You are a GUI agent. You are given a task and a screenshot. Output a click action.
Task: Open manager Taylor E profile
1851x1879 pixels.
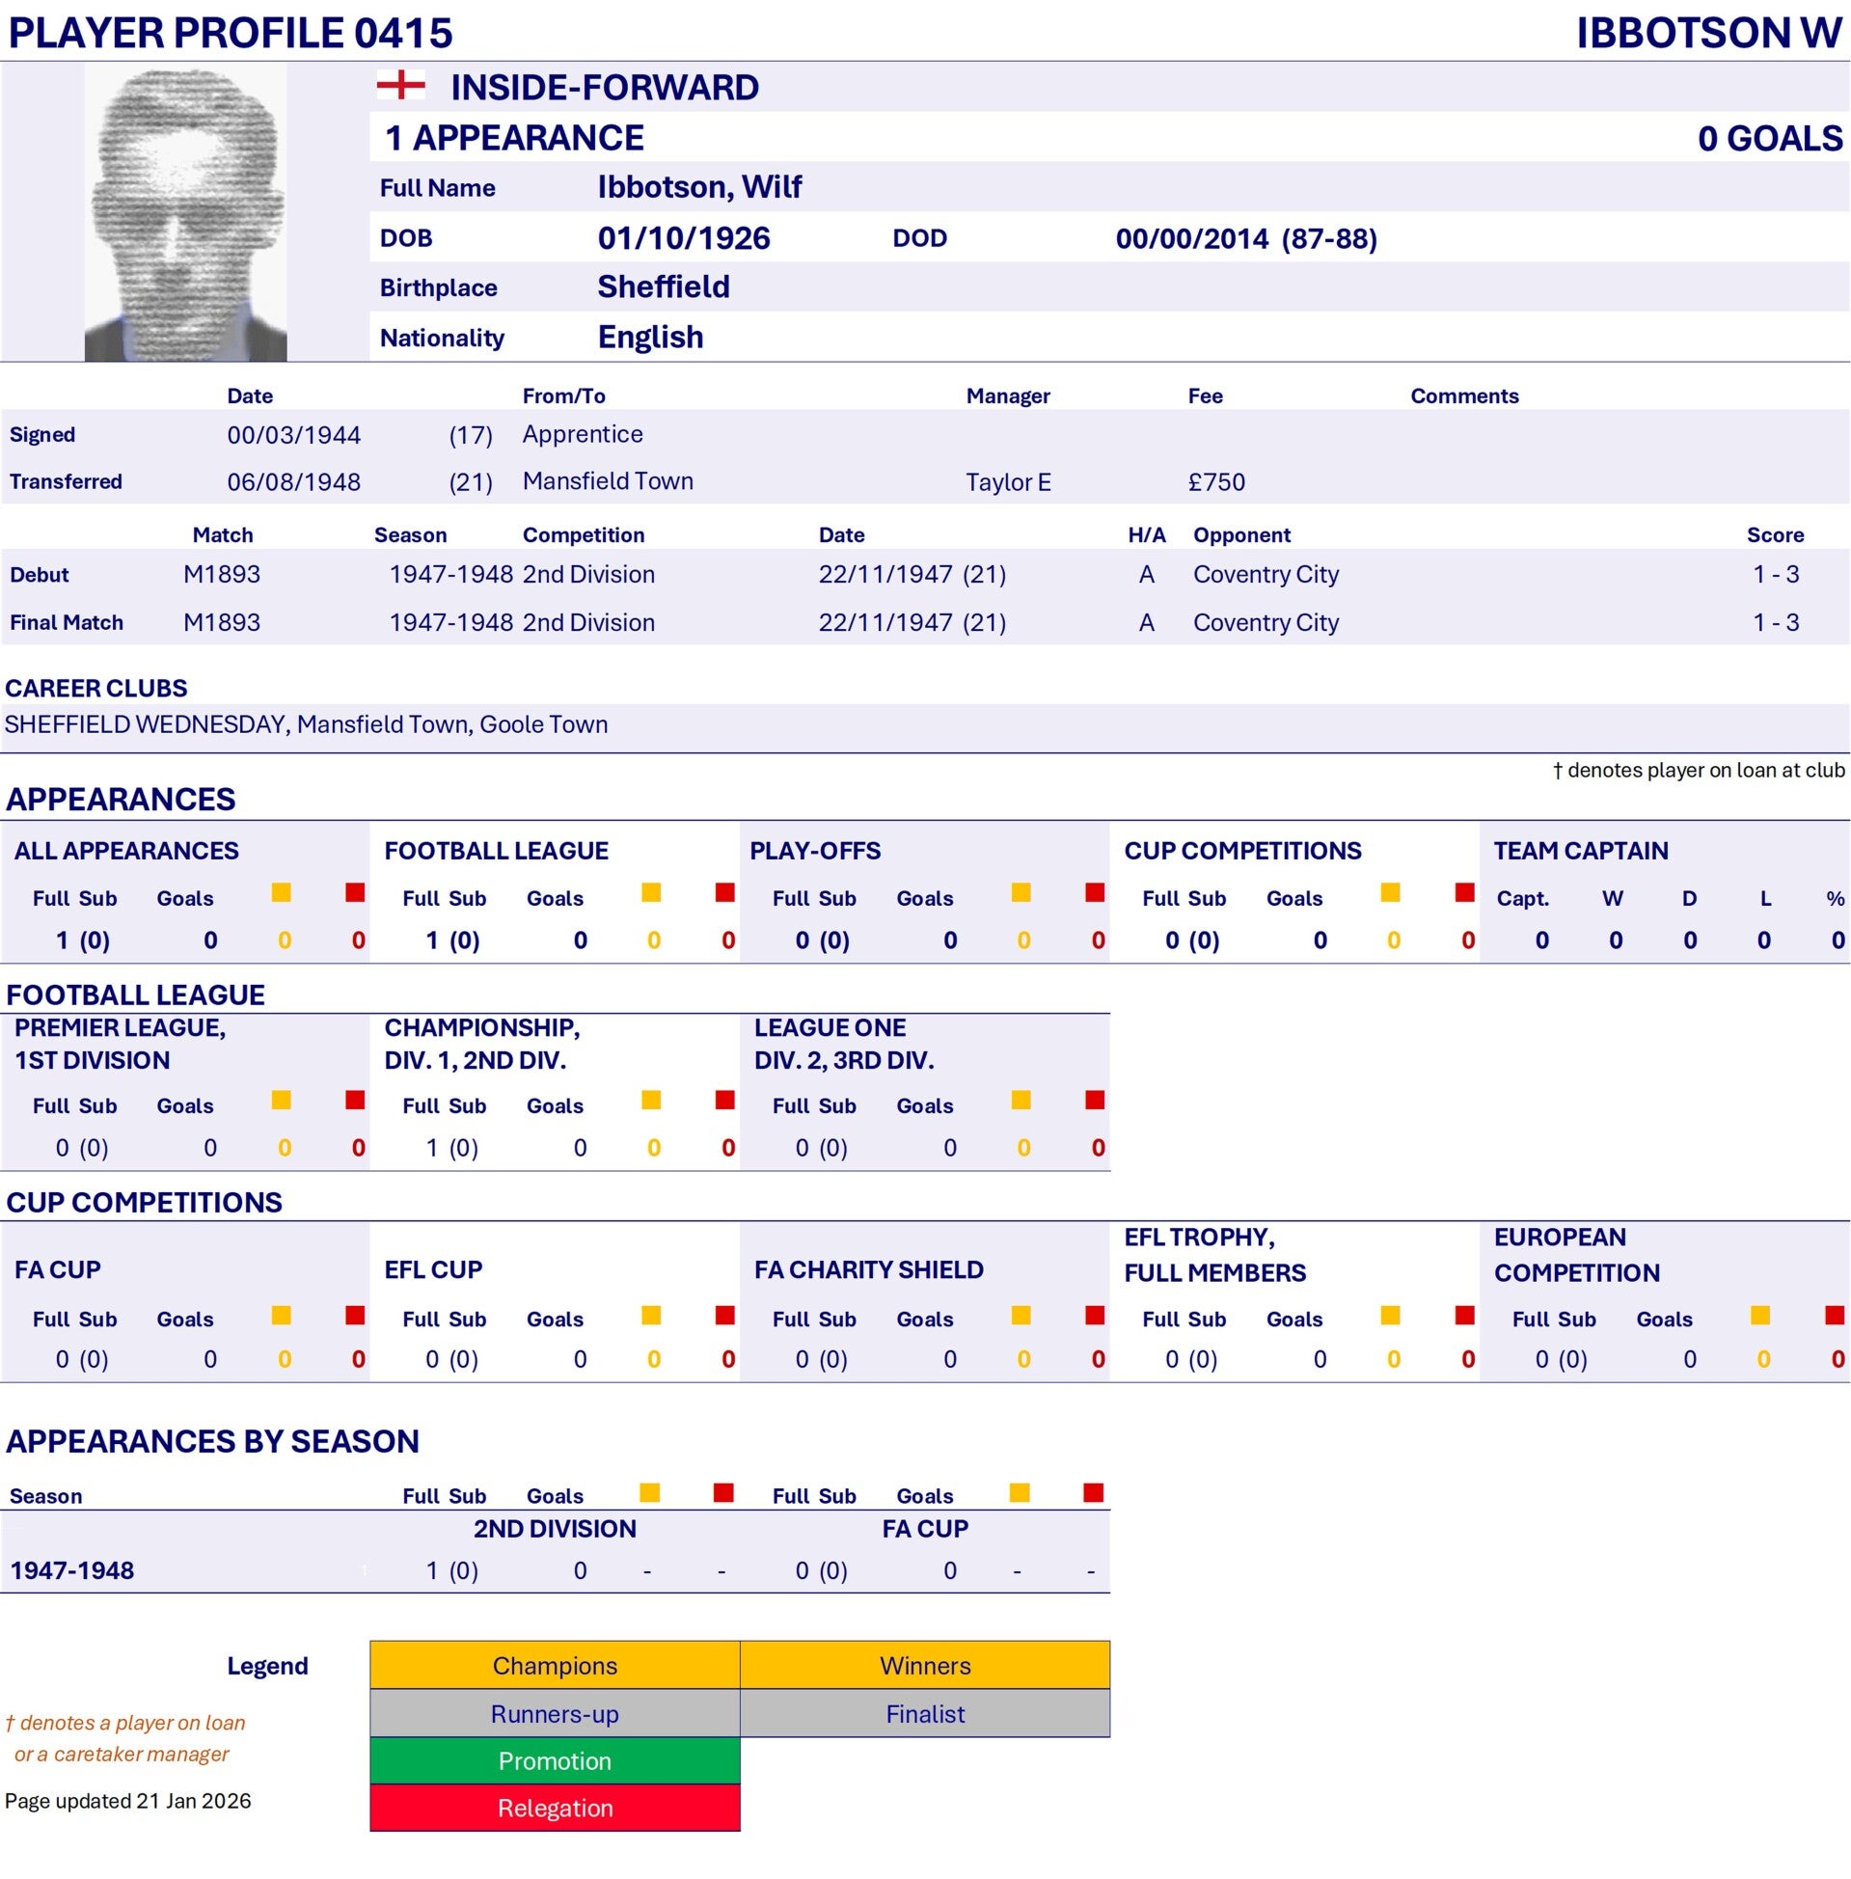(x=1008, y=482)
